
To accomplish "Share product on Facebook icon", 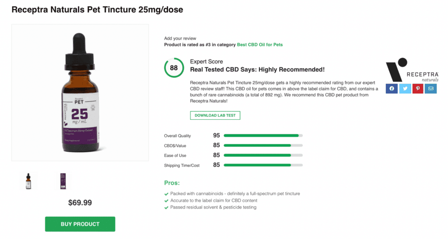I will pyautogui.click(x=392, y=88).
